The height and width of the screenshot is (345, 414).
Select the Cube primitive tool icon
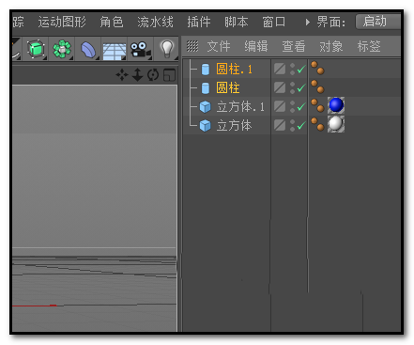(x=36, y=49)
